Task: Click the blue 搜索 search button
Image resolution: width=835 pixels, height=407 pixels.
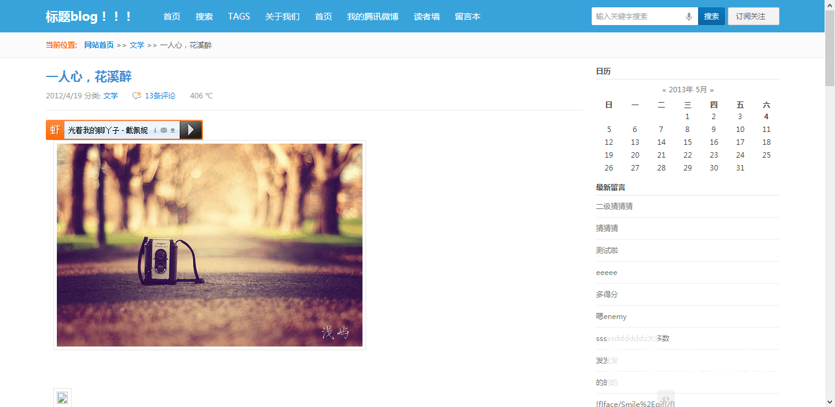Action: pyautogui.click(x=712, y=16)
